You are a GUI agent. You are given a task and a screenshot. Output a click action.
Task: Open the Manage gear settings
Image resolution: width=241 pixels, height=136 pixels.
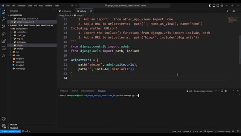3,126
